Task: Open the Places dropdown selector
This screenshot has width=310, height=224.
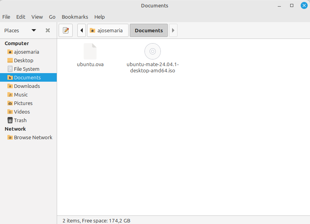Action: pos(34,30)
